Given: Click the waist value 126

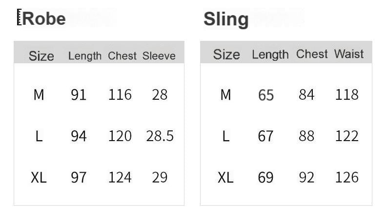Looking at the screenshot, I should (347, 178).
